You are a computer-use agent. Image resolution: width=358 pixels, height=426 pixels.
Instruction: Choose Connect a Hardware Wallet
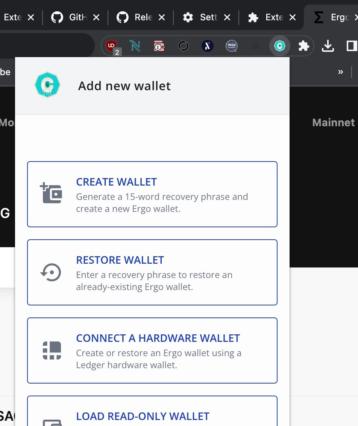click(152, 350)
